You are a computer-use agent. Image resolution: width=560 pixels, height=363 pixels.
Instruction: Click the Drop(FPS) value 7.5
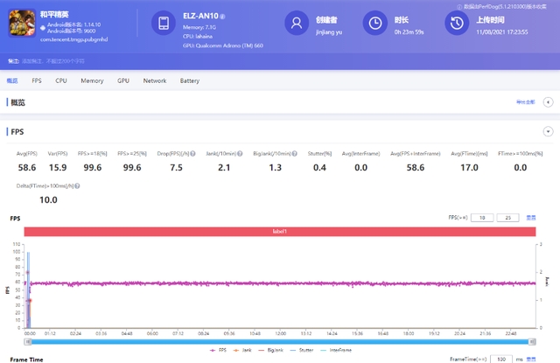(176, 168)
